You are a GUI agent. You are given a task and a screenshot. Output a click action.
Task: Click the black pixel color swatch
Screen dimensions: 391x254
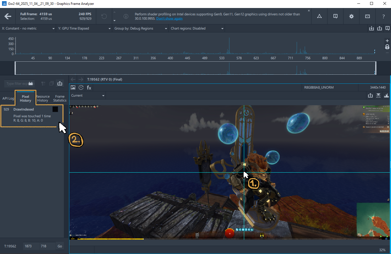55,110
